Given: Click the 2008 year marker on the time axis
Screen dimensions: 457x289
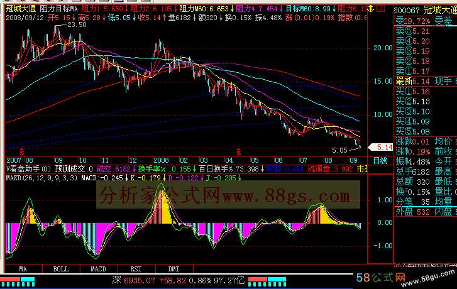Looking at the screenshot, I should (x=161, y=160).
